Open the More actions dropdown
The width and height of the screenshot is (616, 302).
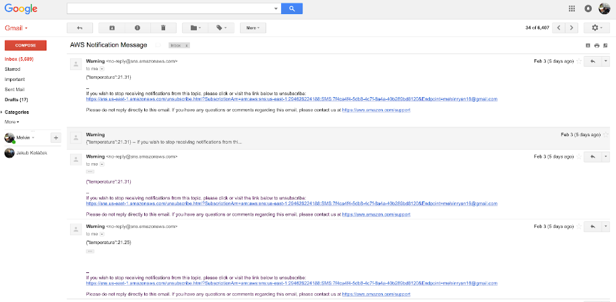(253, 28)
